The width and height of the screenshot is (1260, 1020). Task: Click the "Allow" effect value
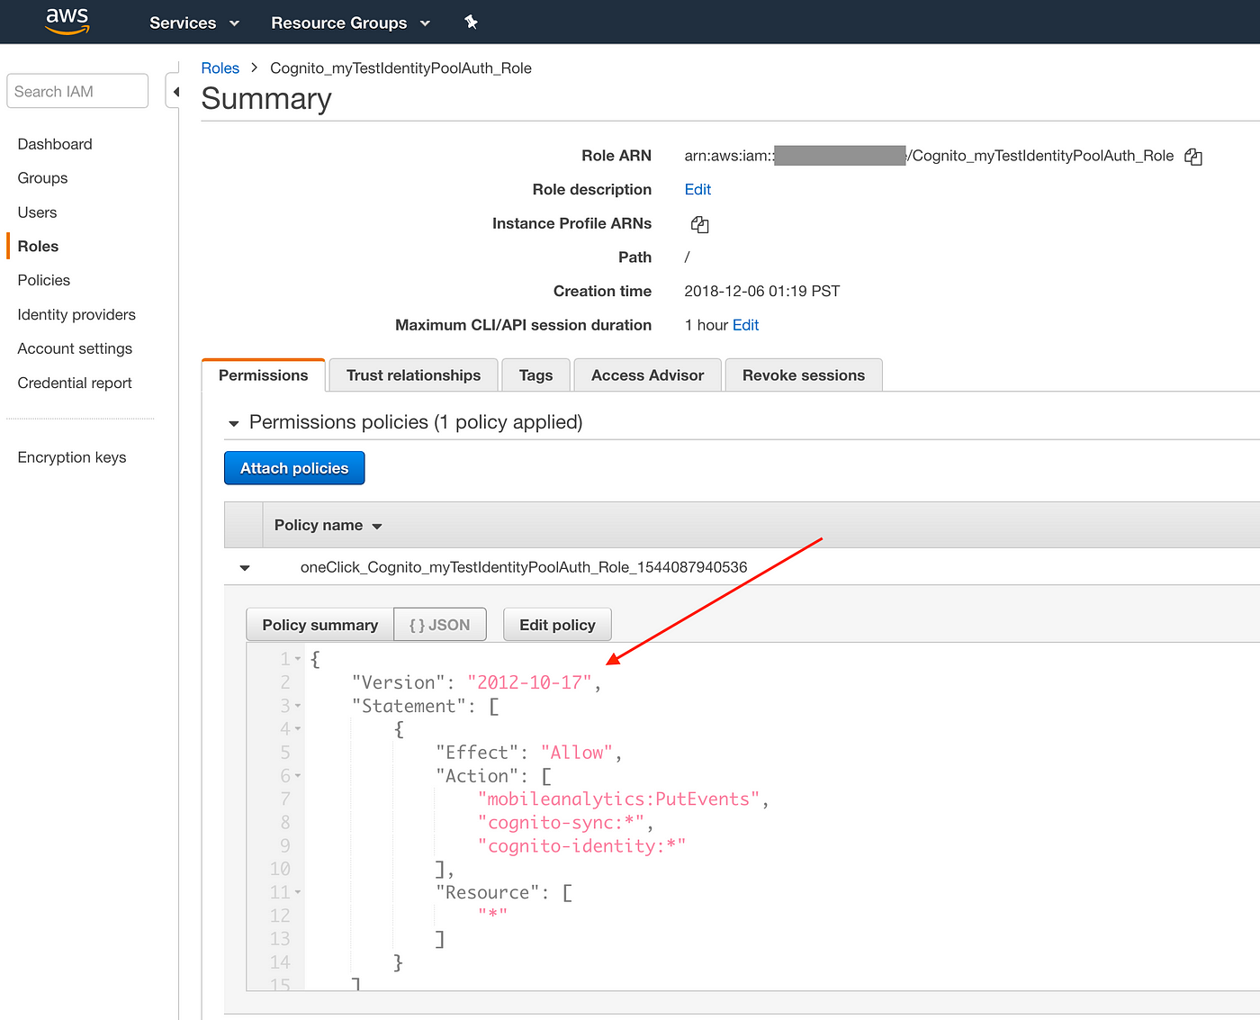(x=577, y=753)
